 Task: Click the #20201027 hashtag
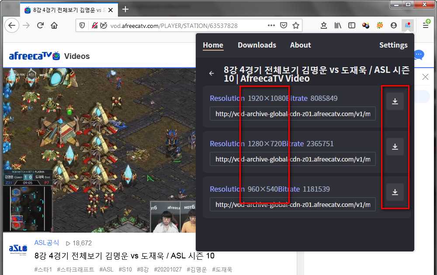[x=168, y=269]
